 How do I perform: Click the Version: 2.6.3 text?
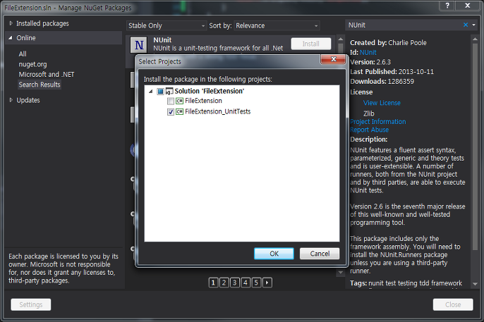[x=370, y=62]
